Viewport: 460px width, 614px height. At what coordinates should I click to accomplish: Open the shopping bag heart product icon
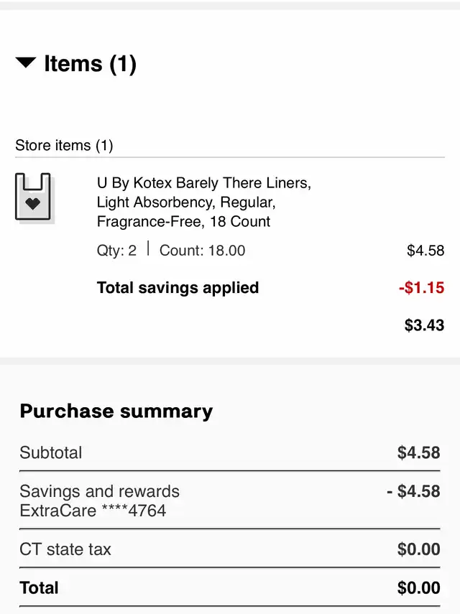point(33,197)
